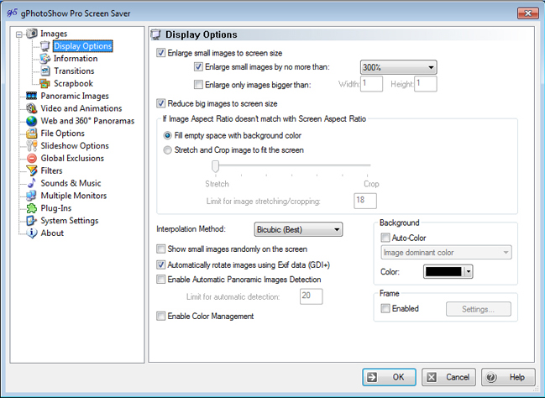Click the Global Exclusions red icon

32,158
